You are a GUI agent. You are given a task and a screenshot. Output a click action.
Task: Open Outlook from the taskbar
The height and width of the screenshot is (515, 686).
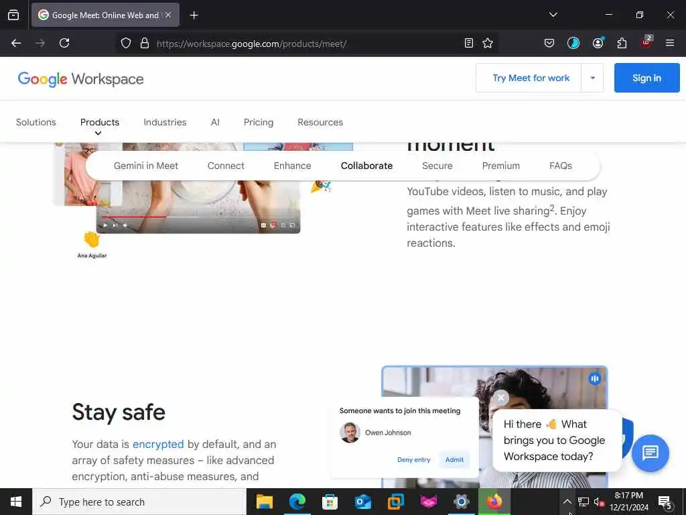(x=362, y=502)
